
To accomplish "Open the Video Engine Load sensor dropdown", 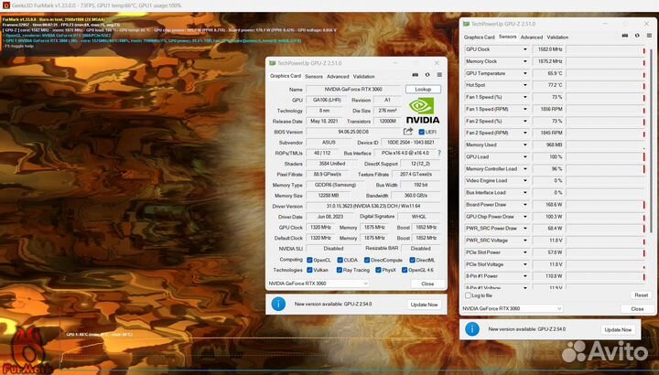I will point(525,180).
